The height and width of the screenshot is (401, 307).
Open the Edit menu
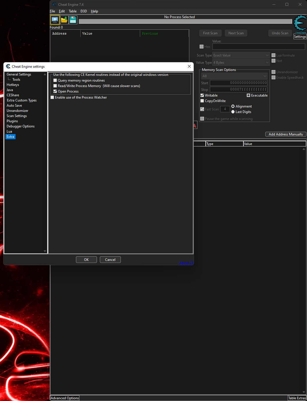(x=62, y=11)
